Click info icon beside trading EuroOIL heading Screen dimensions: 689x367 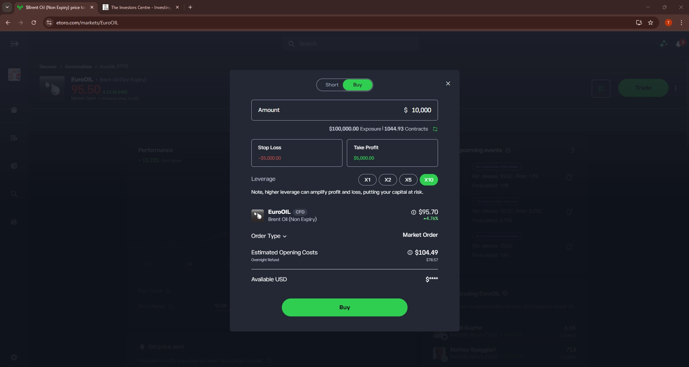tap(505, 293)
